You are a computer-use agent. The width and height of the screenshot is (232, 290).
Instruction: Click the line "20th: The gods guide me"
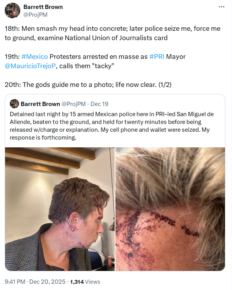pyautogui.click(x=88, y=85)
